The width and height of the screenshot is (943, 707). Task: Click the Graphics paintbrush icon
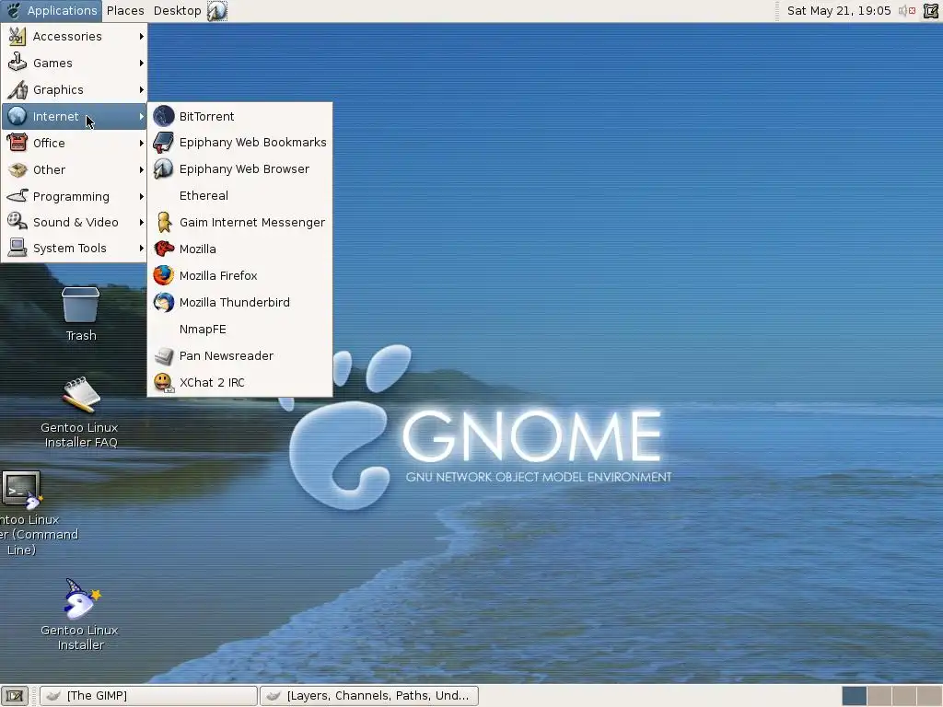pos(17,89)
